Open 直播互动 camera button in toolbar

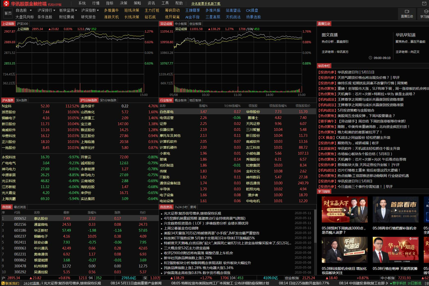(407, 13)
